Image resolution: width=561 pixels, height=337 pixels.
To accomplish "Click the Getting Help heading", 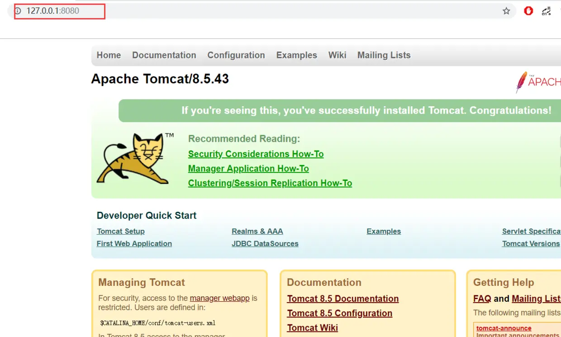I will pyautogui.click(x=504, y=282).
